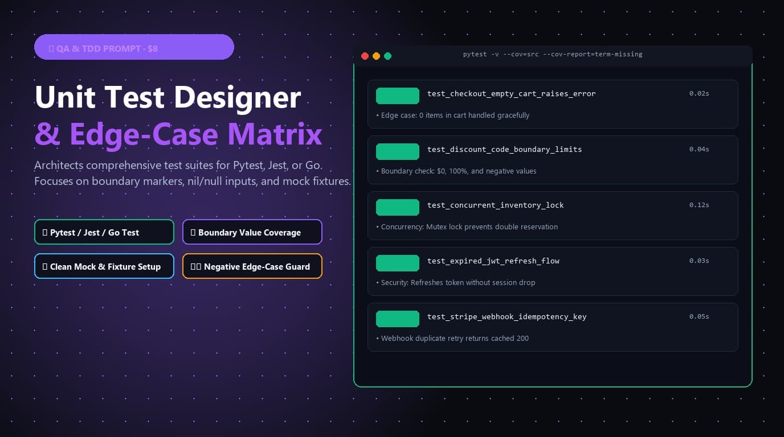
Task: Click the red close dot in terminal
Action: 365,56
